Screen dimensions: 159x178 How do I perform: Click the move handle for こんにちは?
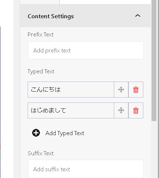click(x=121, y=89)
